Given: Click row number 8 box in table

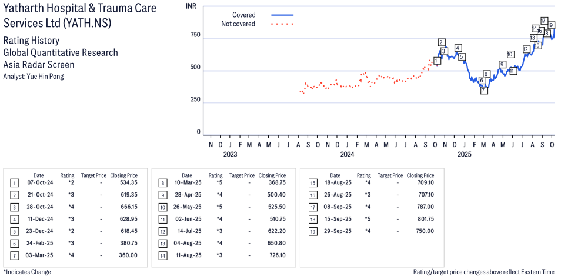Looking at the screenshot, I should pos(162,183).
